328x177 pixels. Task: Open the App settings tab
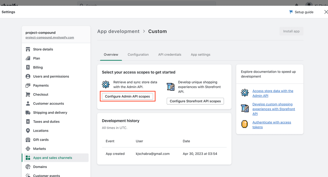200,55
